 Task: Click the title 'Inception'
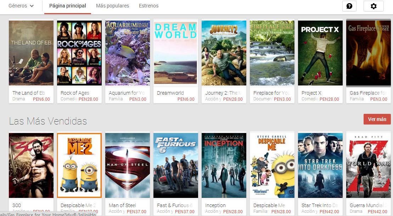[x=215, y=205]
